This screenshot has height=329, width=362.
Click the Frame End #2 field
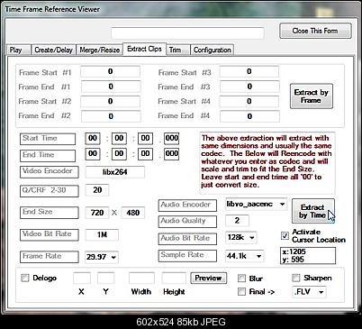click(110, 116)
